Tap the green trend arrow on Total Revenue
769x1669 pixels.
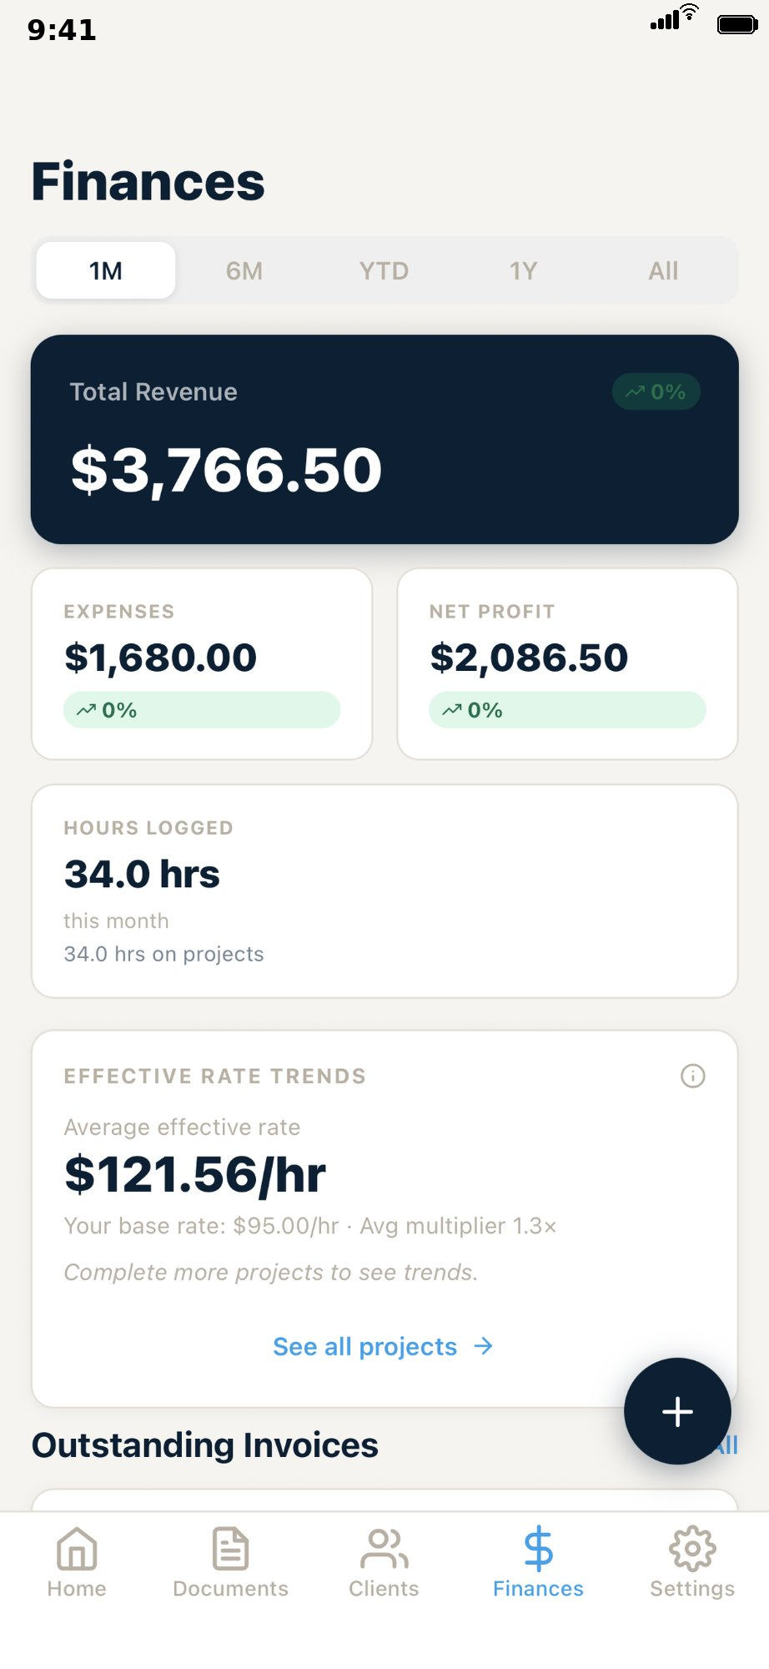(656, 391)
